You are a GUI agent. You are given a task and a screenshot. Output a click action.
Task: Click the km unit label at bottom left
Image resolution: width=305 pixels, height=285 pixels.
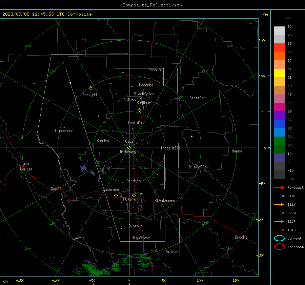point(5,281)
